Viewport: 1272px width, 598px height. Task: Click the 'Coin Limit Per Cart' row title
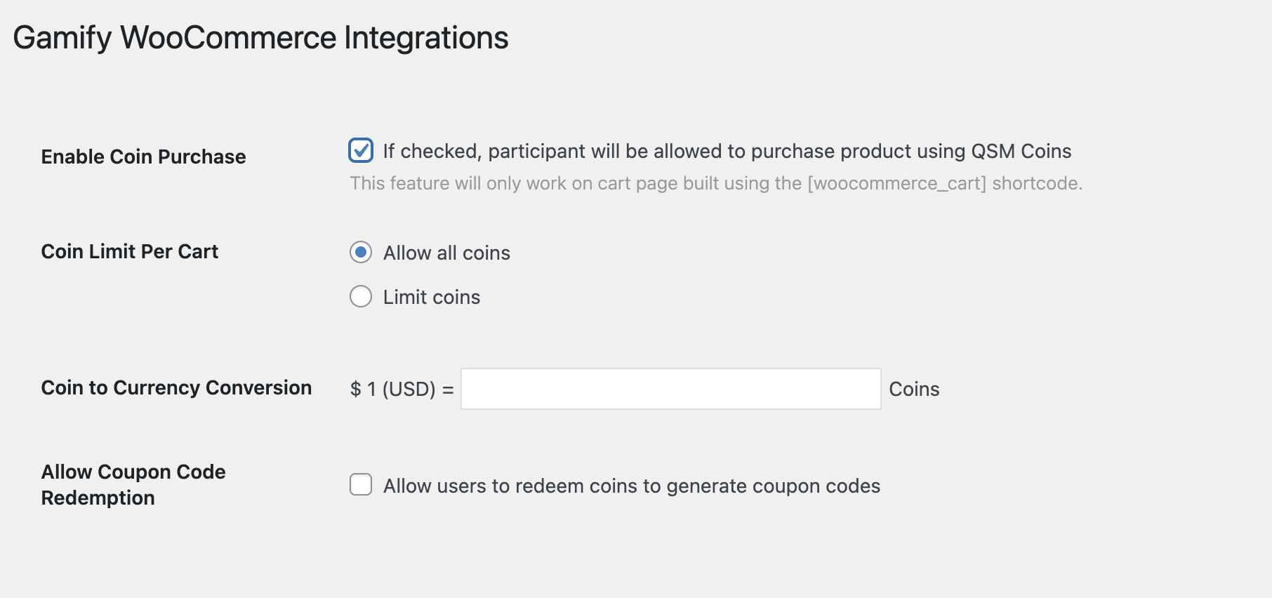[x=130, y=251]
